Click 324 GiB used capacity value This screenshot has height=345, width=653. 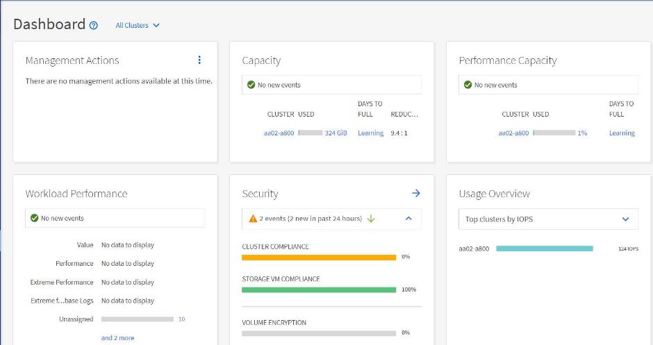pos(336,133)
